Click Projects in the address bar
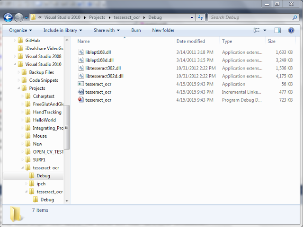This screenshot has width=303, height=227. tap(97, 17)
